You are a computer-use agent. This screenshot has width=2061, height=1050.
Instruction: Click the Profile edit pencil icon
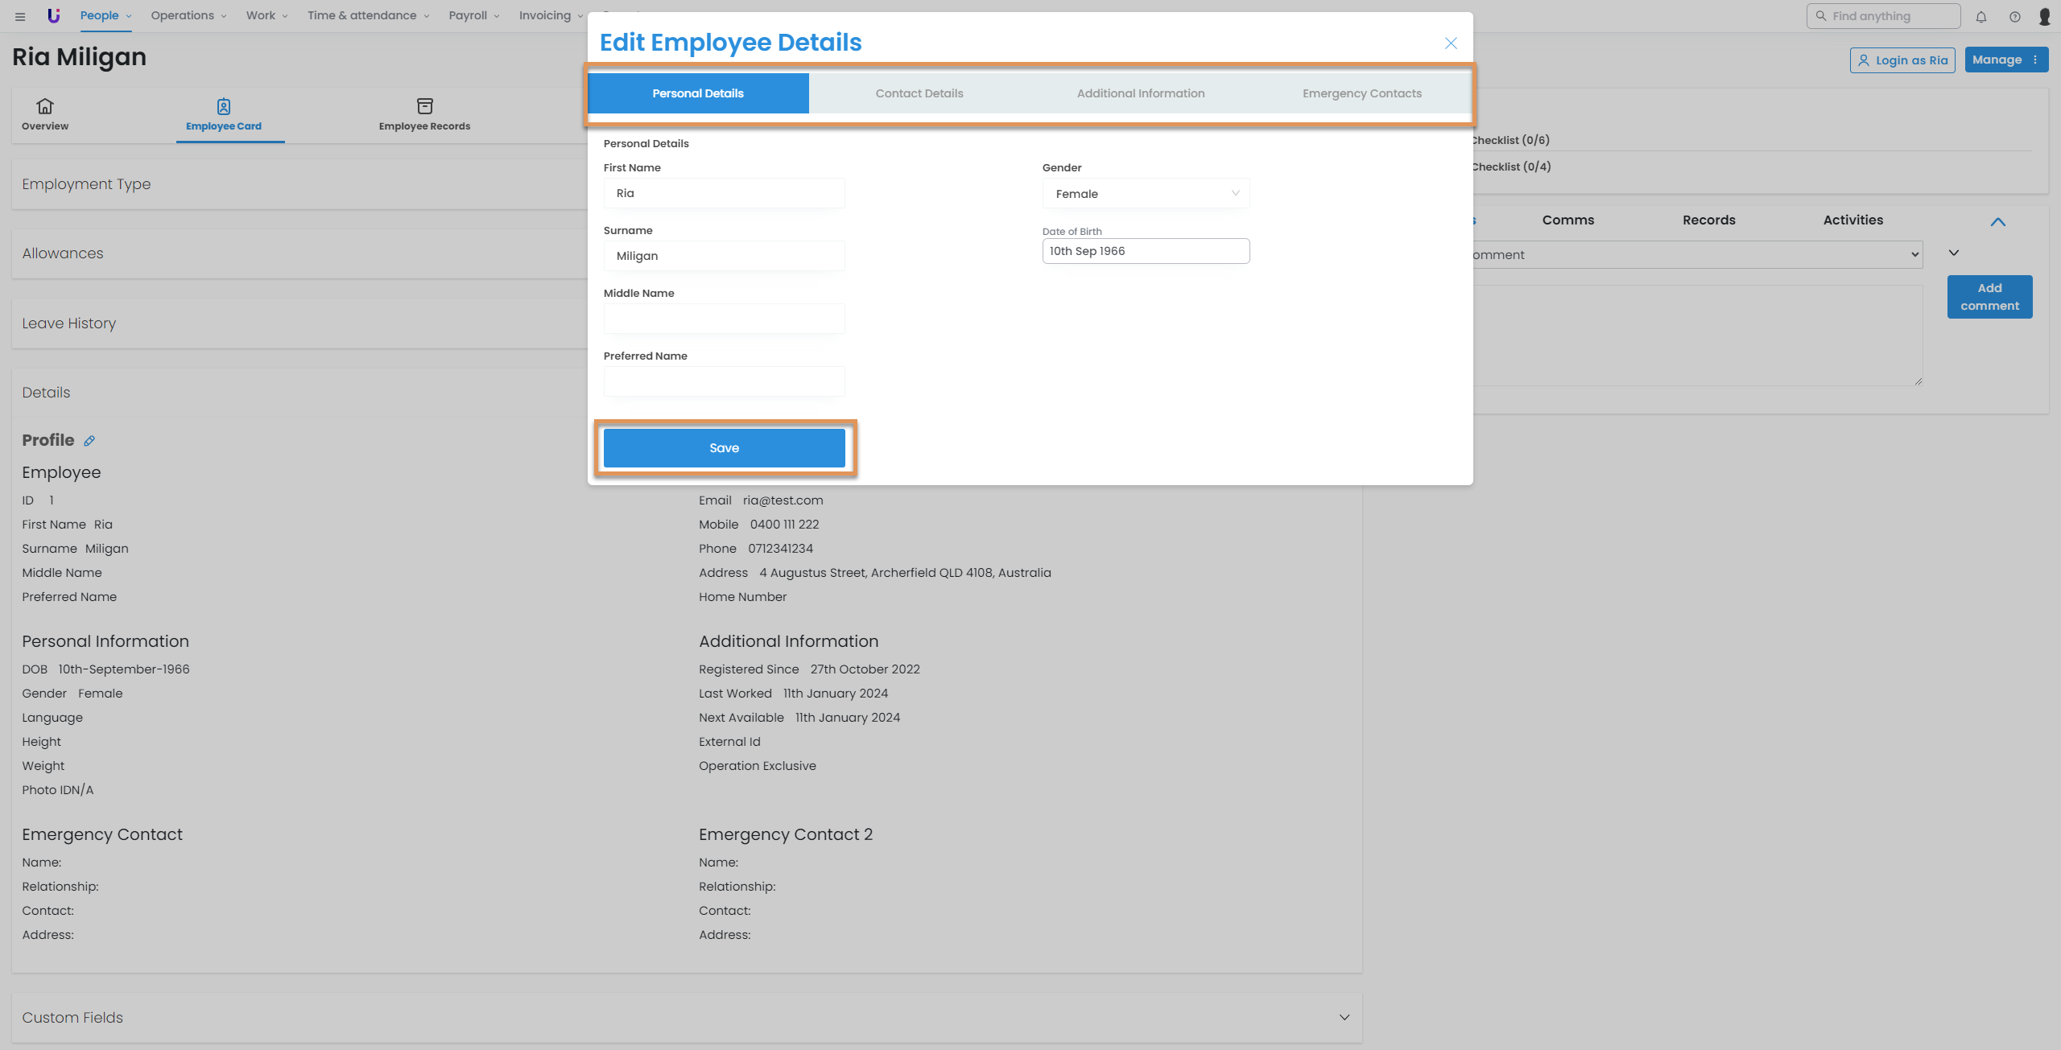coord(89,441)
